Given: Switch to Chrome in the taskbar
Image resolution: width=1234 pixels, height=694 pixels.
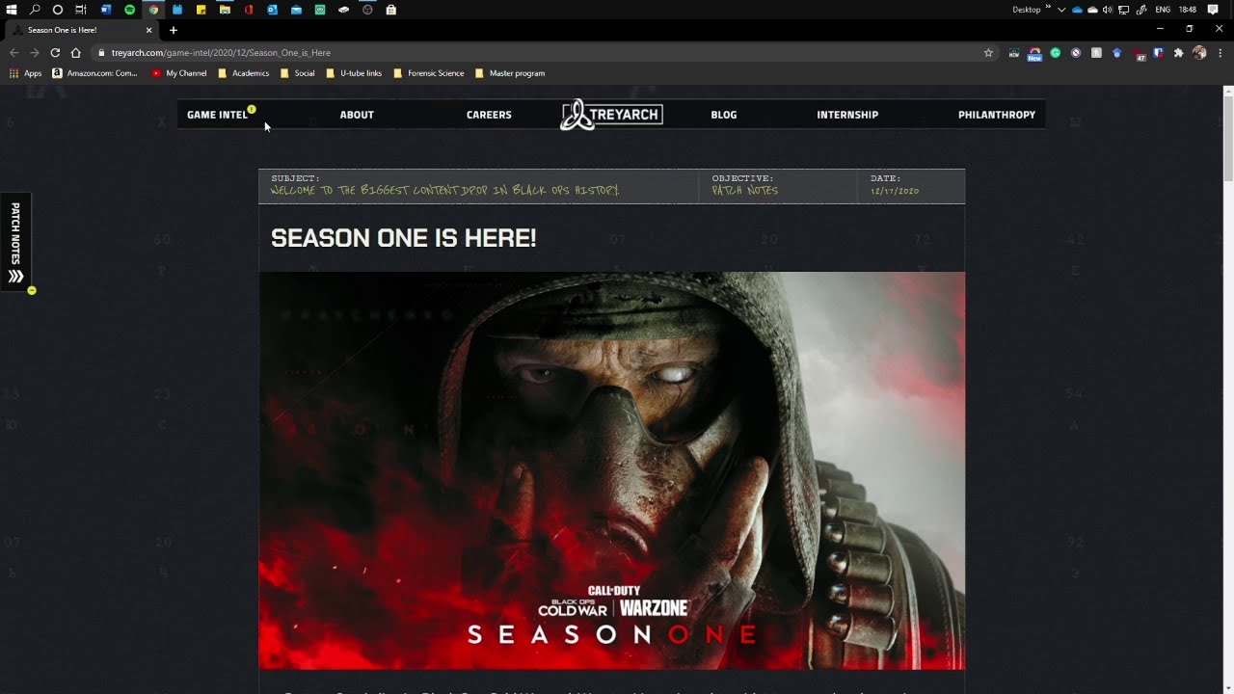Looking at the screenshot, I should tap(153, 10).
